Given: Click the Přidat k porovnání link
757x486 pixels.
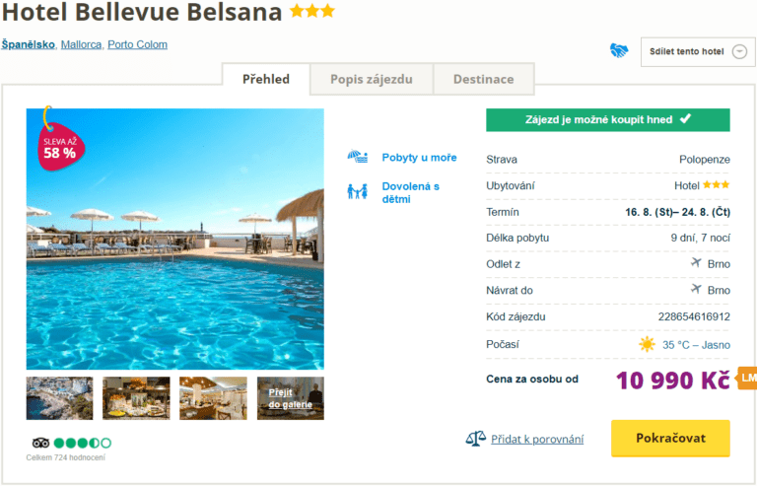Looking at the screenshot, I should tap(537, 440).
